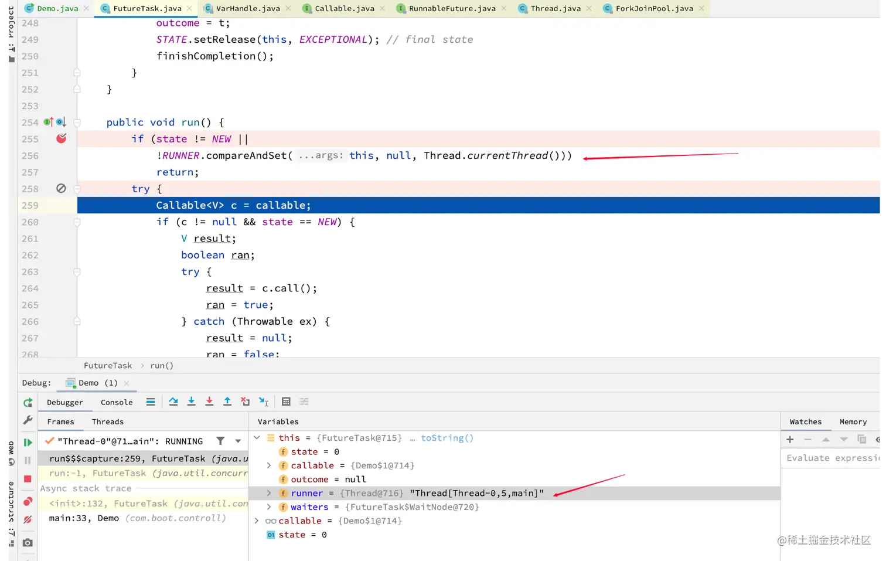
Task: Open Evaluate Expression calculator
Action: click(x=286, y=402)
